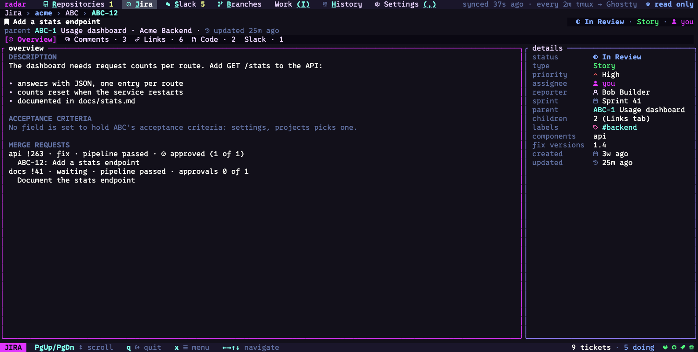Go to acme in the breadcrumb

[44, 13]
